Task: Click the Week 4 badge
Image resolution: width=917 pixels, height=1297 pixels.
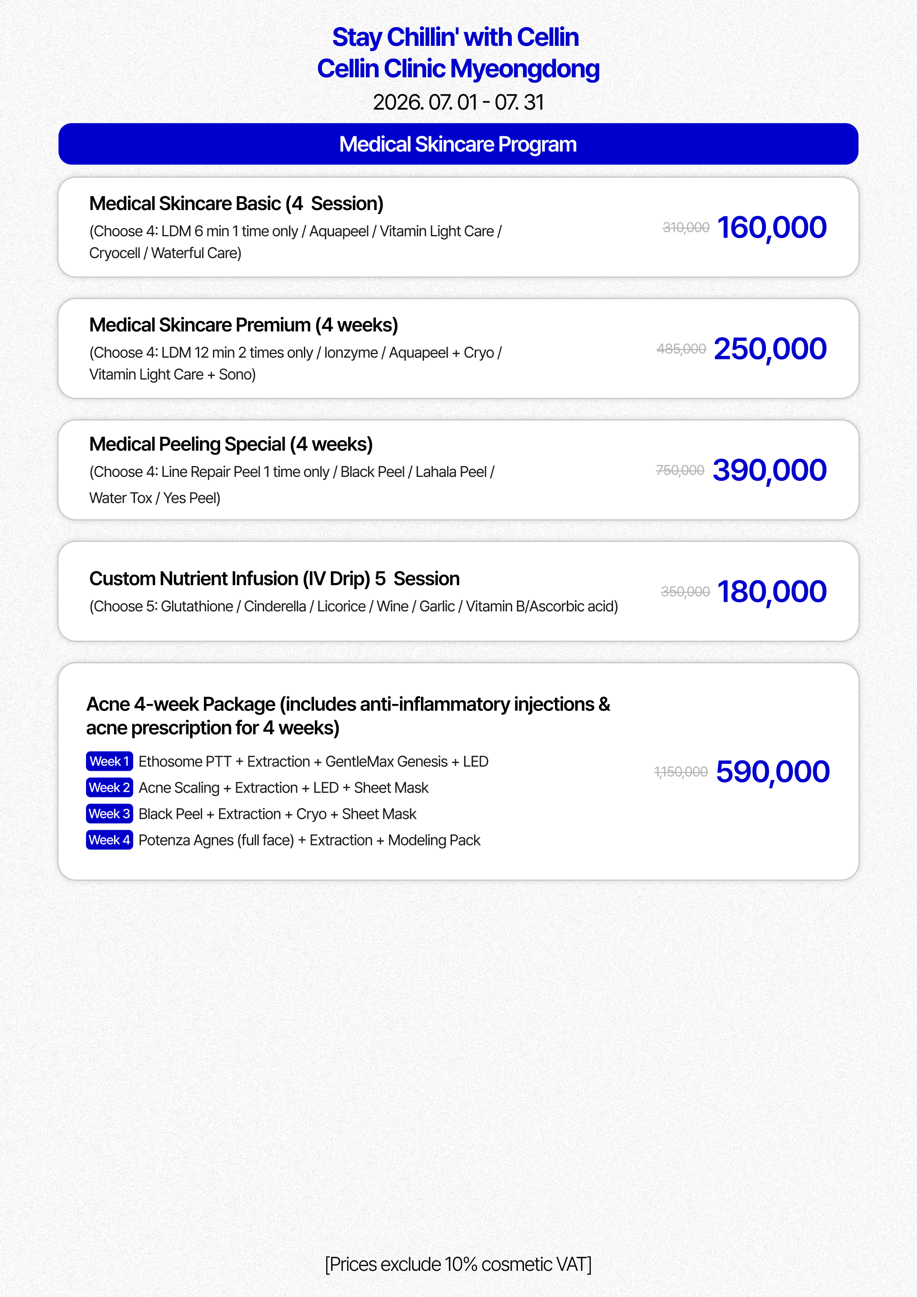Action: click(110, 839)
